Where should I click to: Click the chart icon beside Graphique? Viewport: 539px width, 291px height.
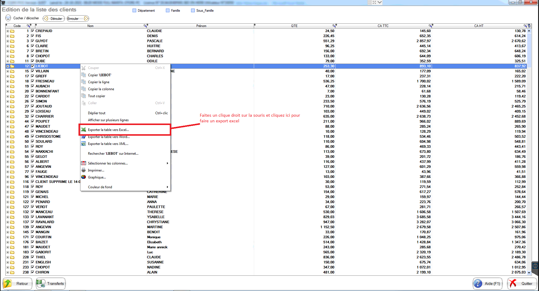coord(84,177)
